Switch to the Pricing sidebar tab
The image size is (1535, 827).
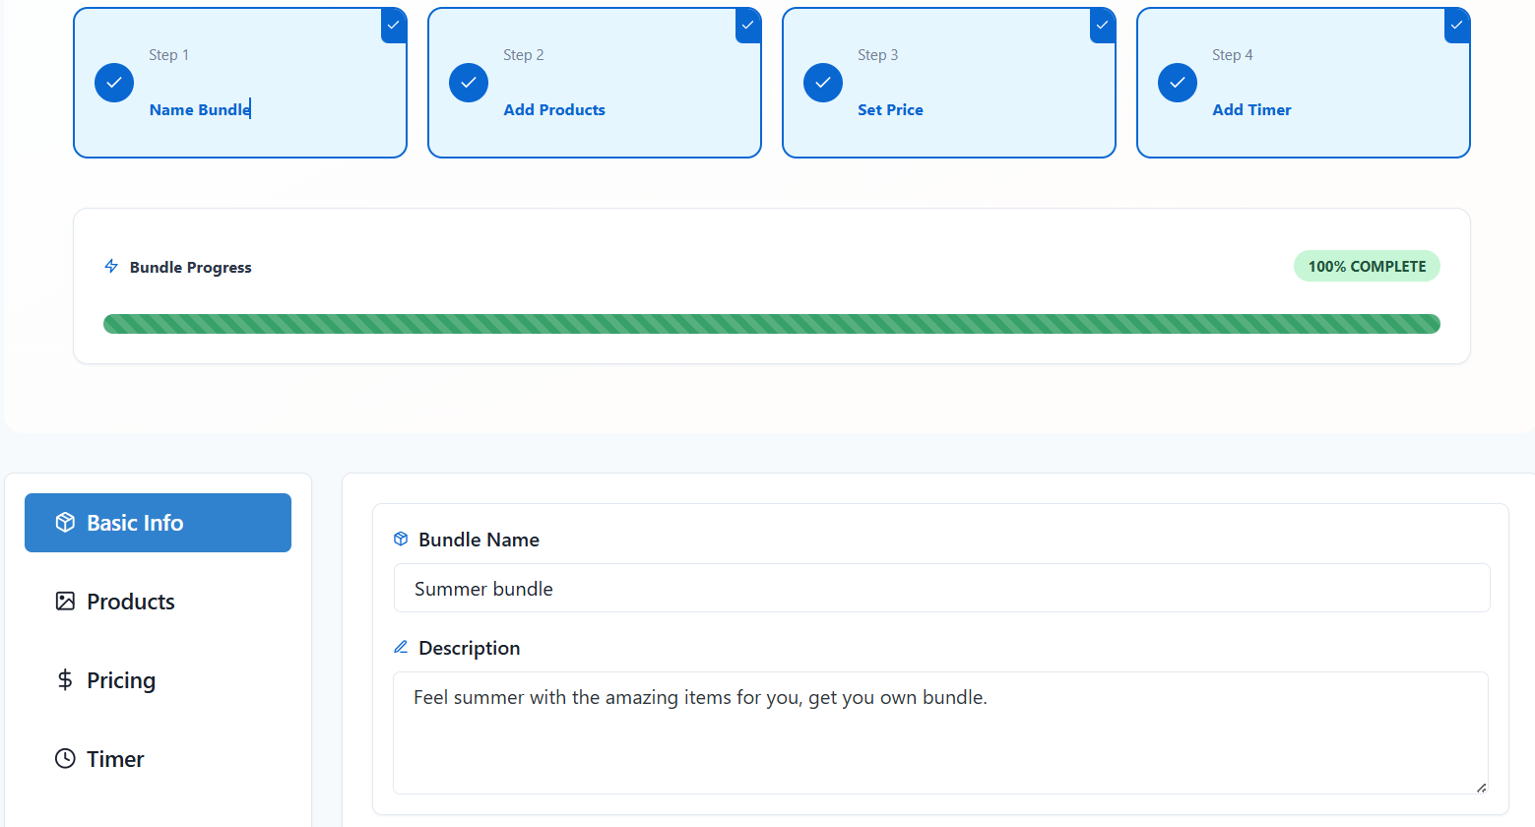(x=158, y=680)
